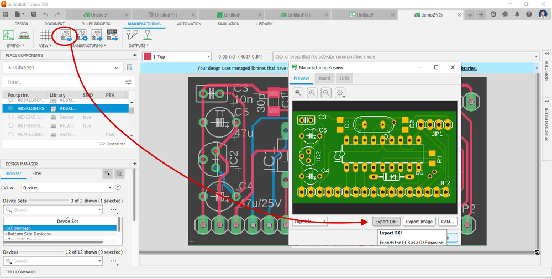Switch to the Filter tab in Design Manager
The height and width of the screenshot is (279, 552).
37,173
